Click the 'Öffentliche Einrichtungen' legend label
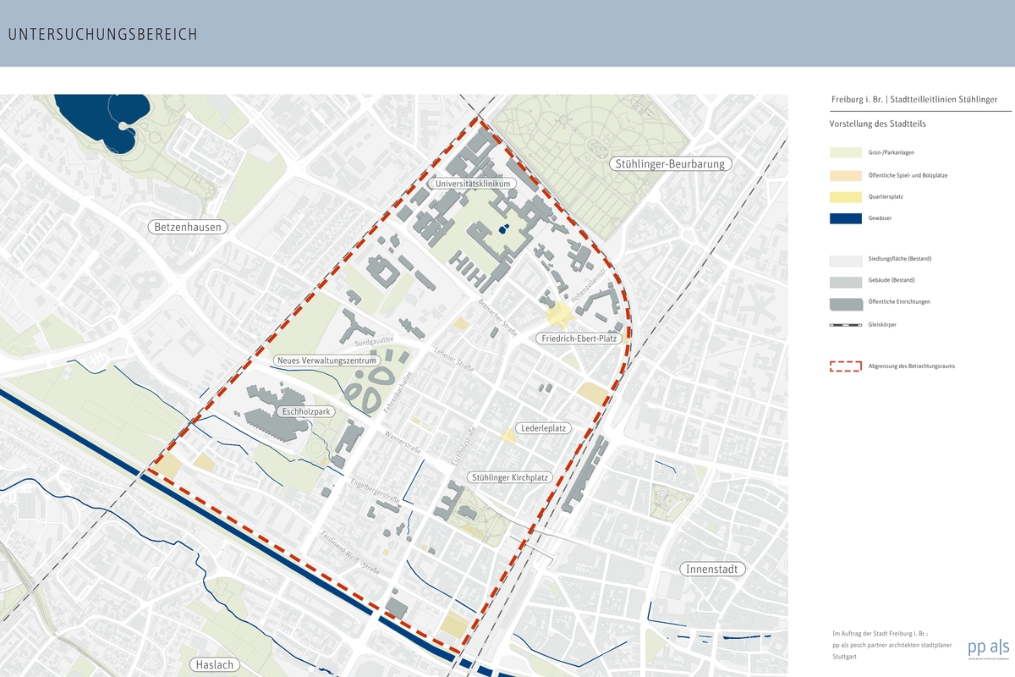This screenshot has height=677, width=1015. tap(898, 302)
